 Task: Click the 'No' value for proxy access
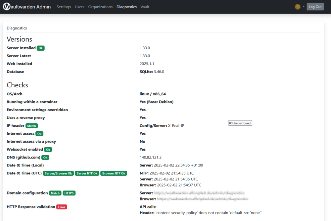click(142, 141)
